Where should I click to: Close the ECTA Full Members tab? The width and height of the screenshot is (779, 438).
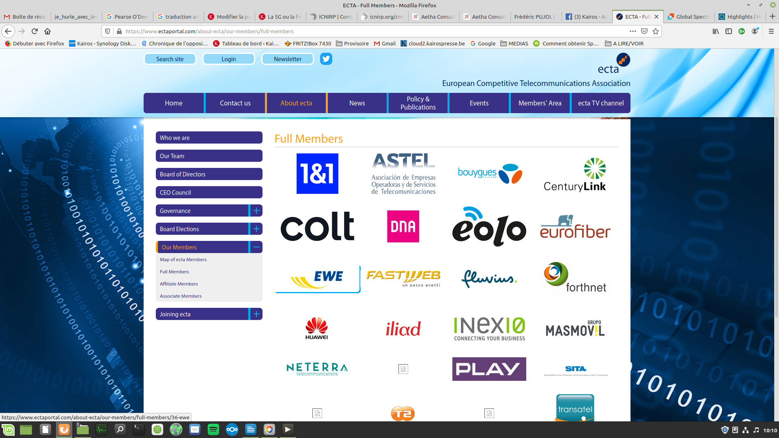(656, 17)
